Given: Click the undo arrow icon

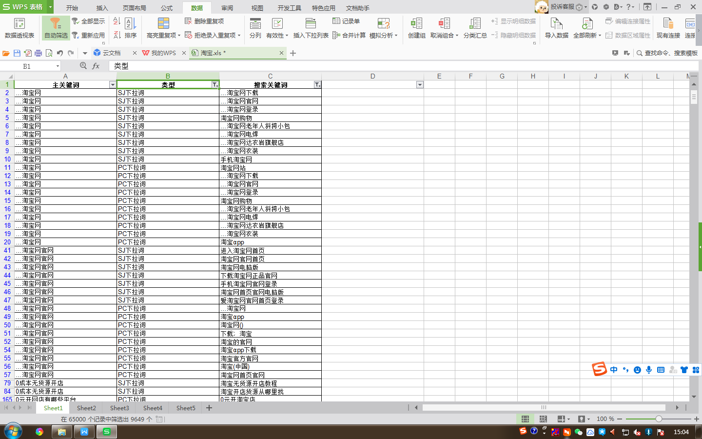Looking at the screenshot, I should 60,53.
